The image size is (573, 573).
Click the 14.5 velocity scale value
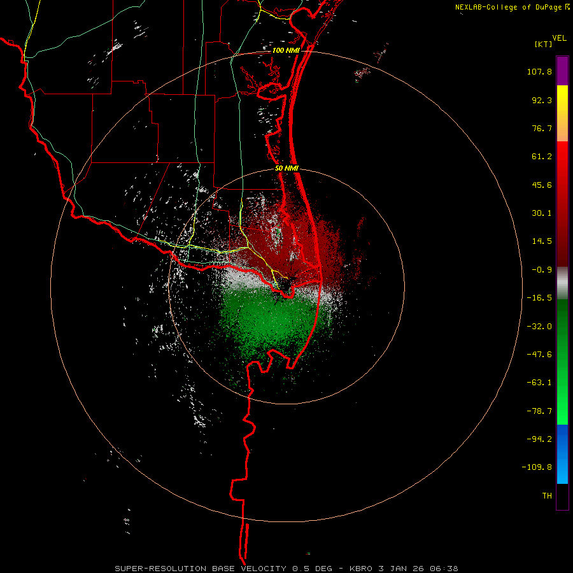pos(542,241)
